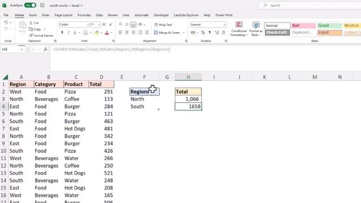Open the Merge & Center dropdown arrow

[x=184, y=33]
